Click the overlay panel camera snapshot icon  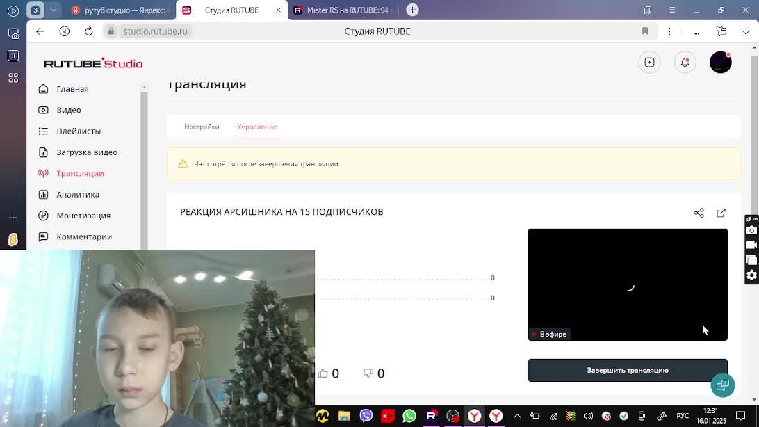coord(751,230)
